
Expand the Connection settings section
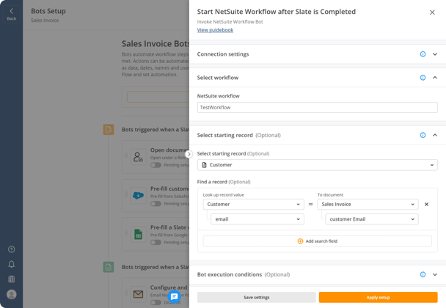coord(435,54)
